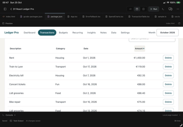Open the csv.ts tab
Viewport: 183px width, 127px height.
[x=176, y=17]
